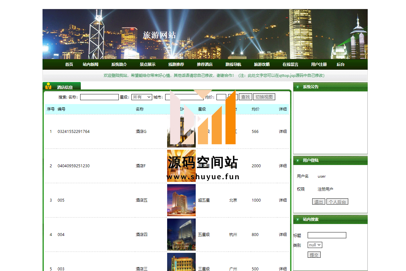406x271 pixels.
Task: Open 详细 link for 酒店F
Action: point(283,166)
